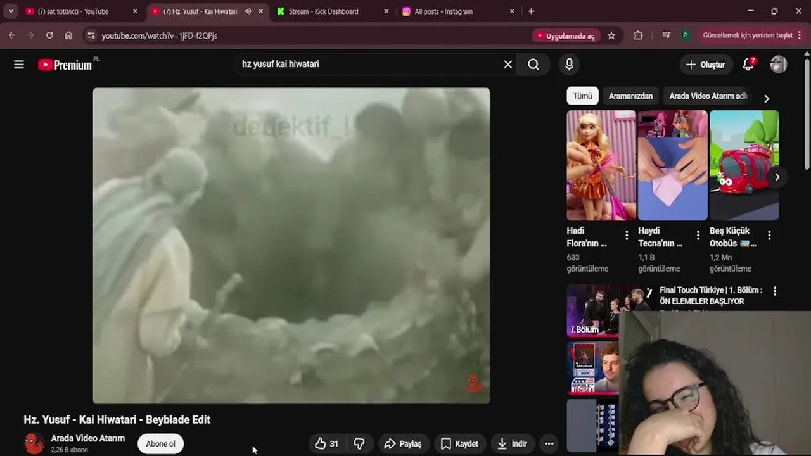This screenshot has width=811, height=456.
Task: Reload the page
Action: [49, 35]
